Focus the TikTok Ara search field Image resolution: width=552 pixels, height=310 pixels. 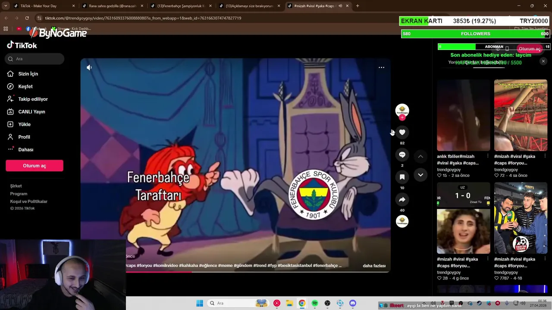pyautogui.click(x=34, y=59)
